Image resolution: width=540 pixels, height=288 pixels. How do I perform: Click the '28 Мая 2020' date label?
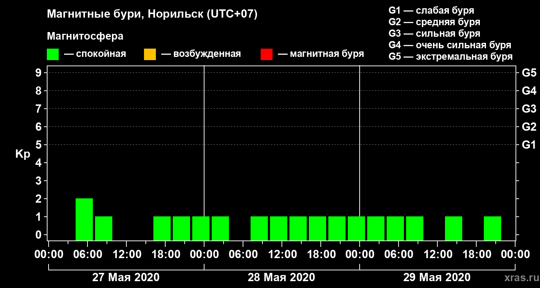point(281,278)
